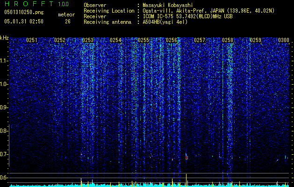Click the kHz axis unit label
The height and width of the screenshot is (187, 294).
pyautogui.click(x=4, y=38)
